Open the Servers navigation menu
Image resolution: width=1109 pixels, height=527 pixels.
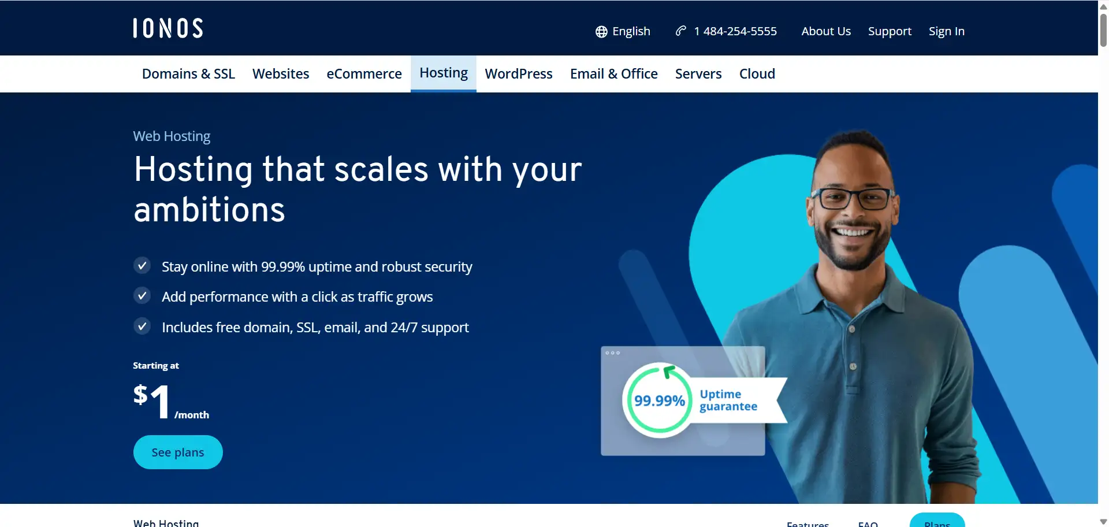pyautogui.click(x=698, y=74)
